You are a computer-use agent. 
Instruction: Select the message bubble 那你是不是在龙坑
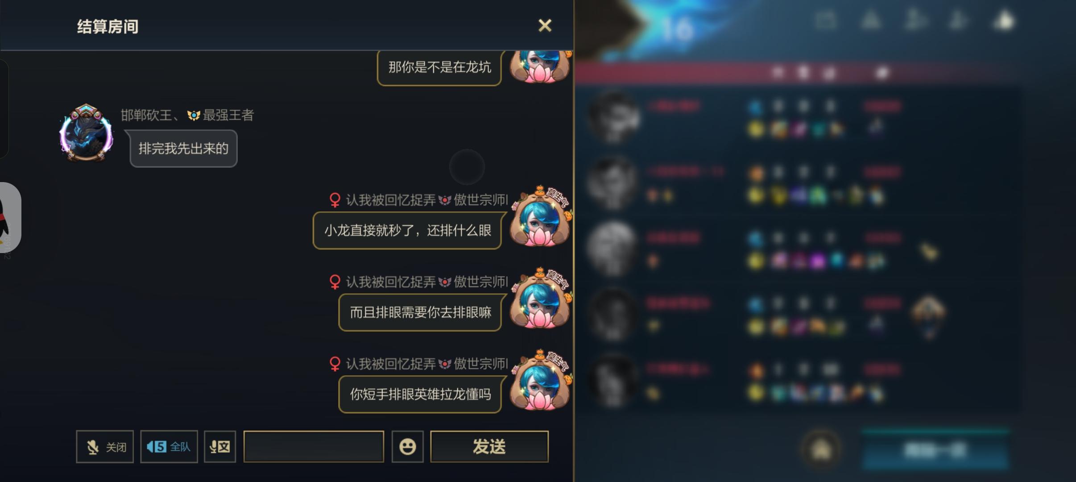pos(439,67)
